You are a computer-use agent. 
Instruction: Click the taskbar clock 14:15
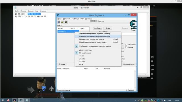tap(177, 100)
